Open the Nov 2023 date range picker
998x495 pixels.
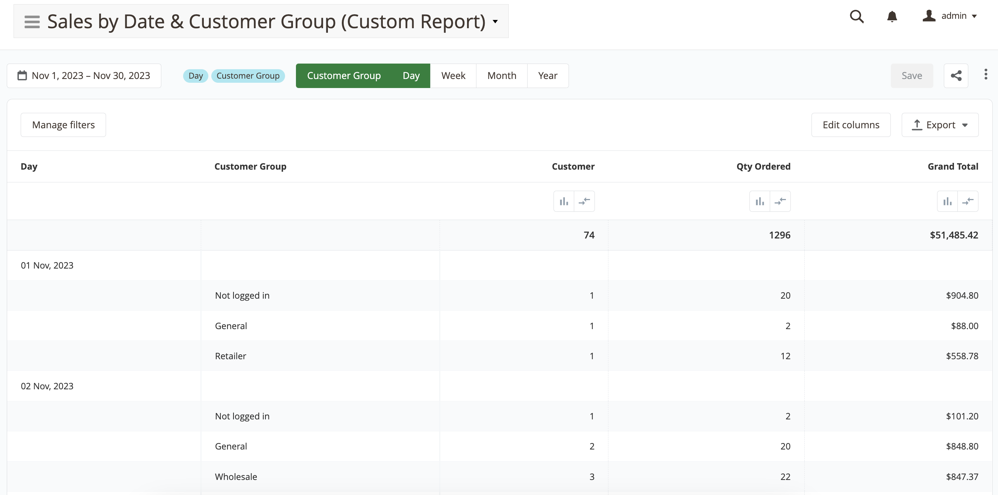coord(84,76)
